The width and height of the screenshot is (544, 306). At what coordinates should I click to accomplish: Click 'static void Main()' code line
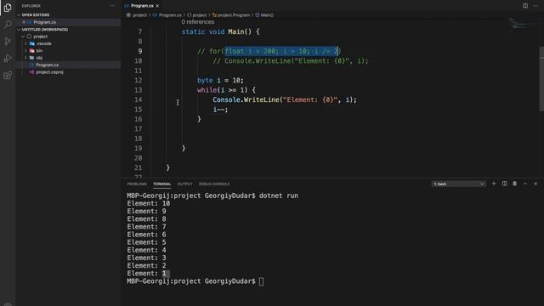click(x=221, y=32)
